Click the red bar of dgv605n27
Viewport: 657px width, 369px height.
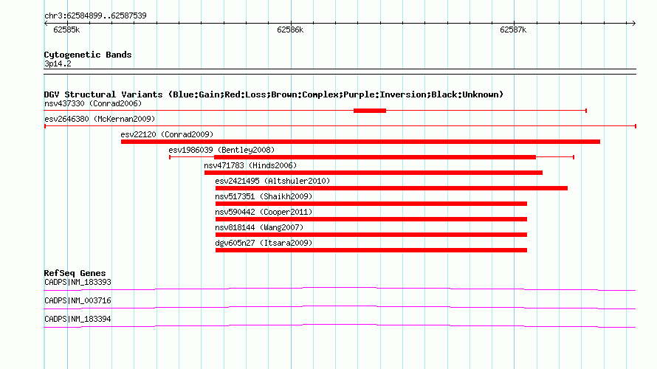pos(371,250)
